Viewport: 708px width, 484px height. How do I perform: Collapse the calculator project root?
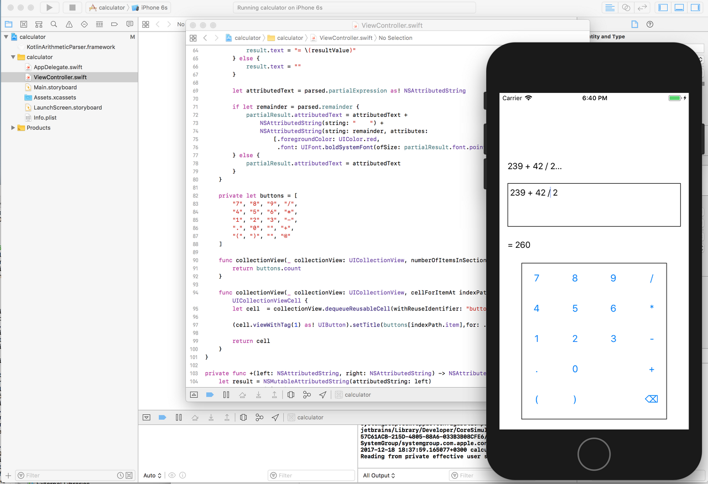pyautogui.click(x=6, y=37)
